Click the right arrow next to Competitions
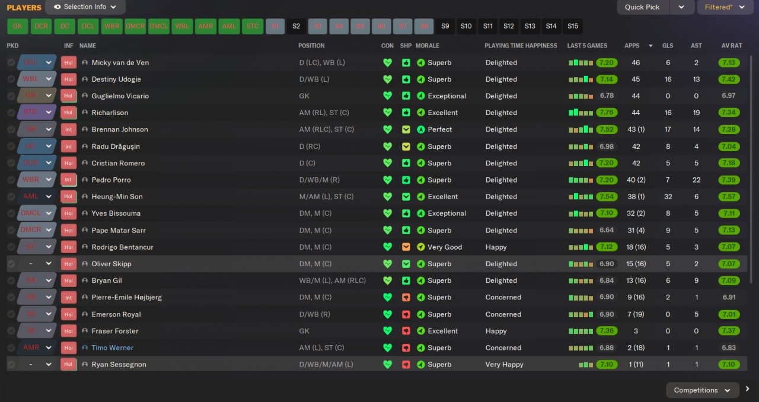Image resolution: width=759 pixels, height=402 pixels. 748,390
